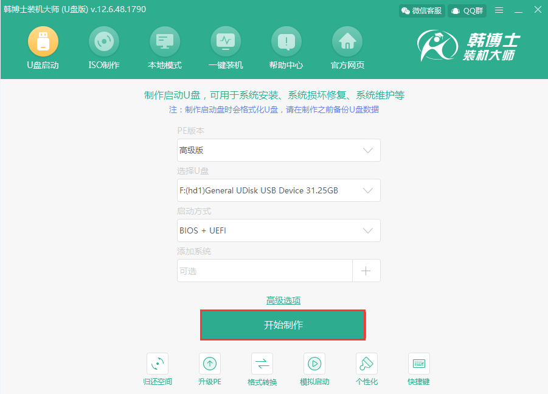Launch 模拟启动 simulation
The height and width of the screenshot is (394, 548).
tap(314, 364)
